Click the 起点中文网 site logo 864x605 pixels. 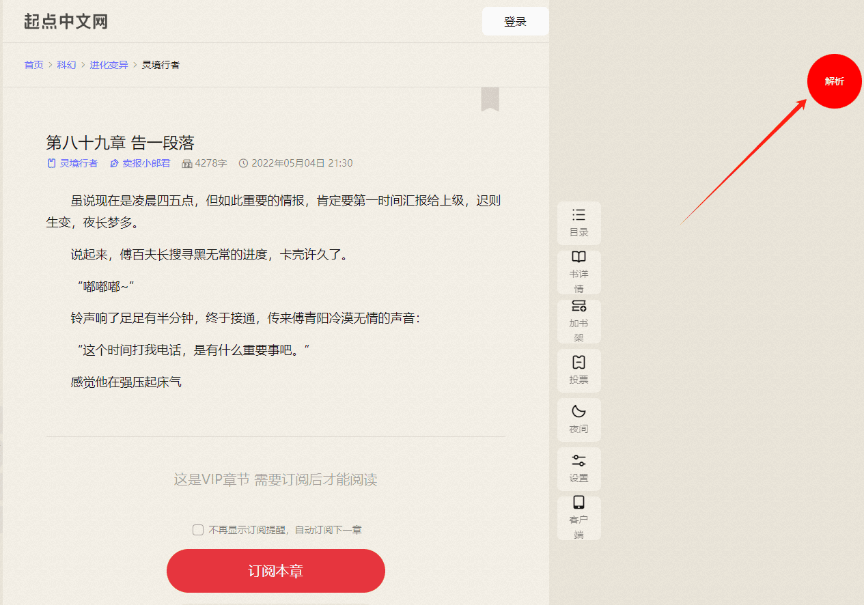click(65, 21)
